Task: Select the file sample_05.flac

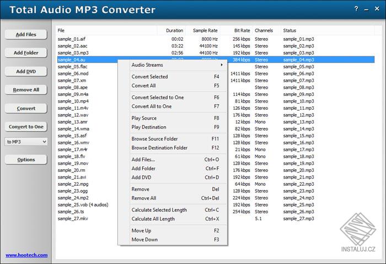Action: point(73,67)
